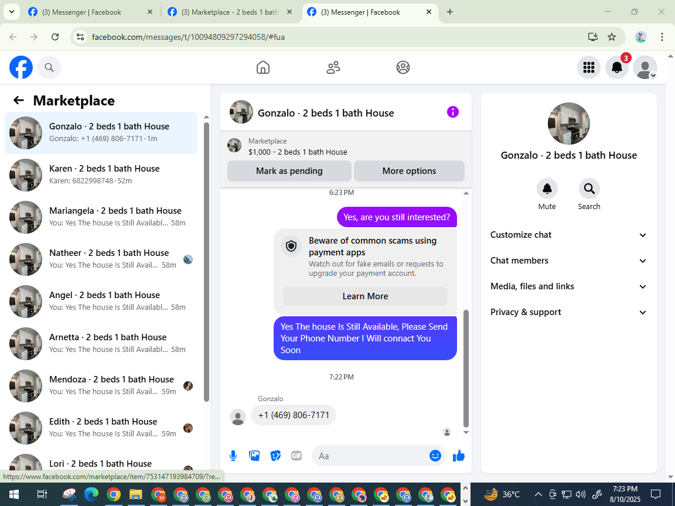The width and height of the screenshot is (675, 506).
Task: Click the message thread scrollbar thumb
Action: pyautogui.click(x=466, y=368)
